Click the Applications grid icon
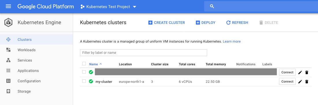The height and width of the screenshot is (105, 318). coord(8,71)
